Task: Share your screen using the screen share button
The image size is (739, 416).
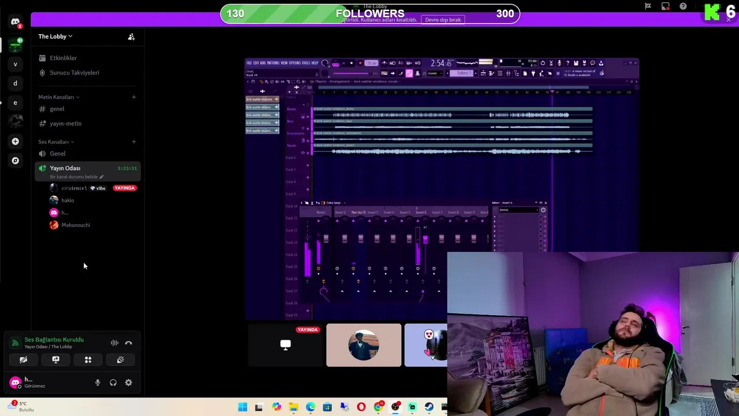Action: coord(55,360)
